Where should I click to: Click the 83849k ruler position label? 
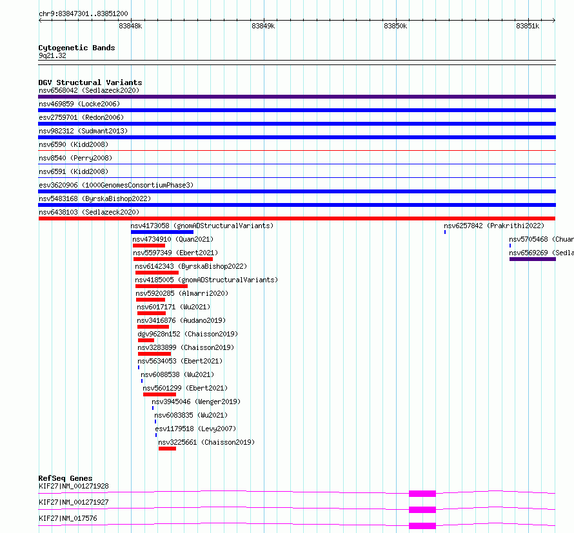tap(263, 26)
